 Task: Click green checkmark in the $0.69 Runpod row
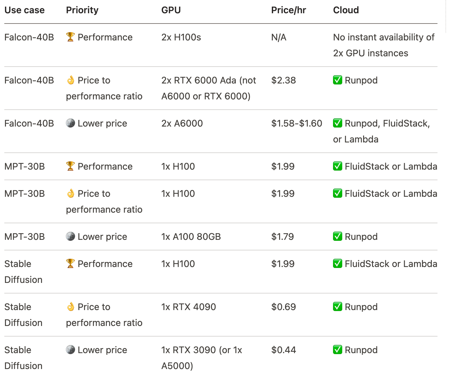(338, 306)
